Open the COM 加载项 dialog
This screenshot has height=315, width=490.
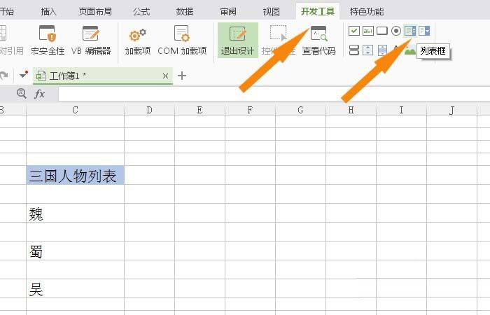click(182, 41)
